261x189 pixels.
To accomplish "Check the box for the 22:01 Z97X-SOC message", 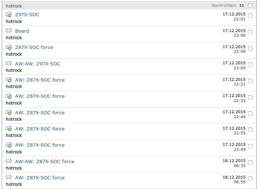I will (250, 16).
